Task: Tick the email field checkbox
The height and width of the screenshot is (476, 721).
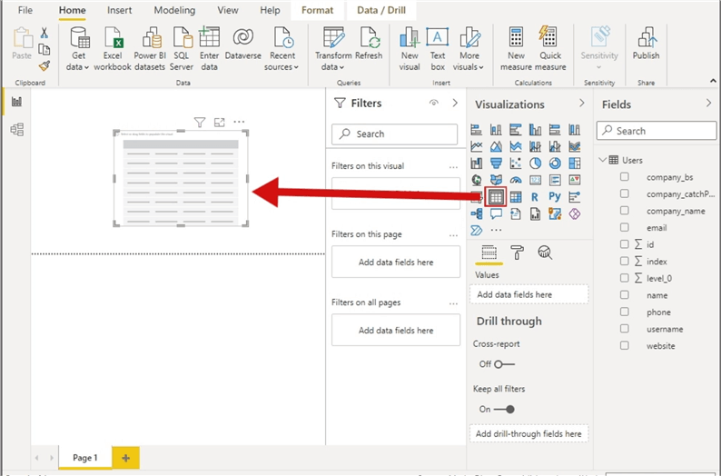Action: [624, 228]
